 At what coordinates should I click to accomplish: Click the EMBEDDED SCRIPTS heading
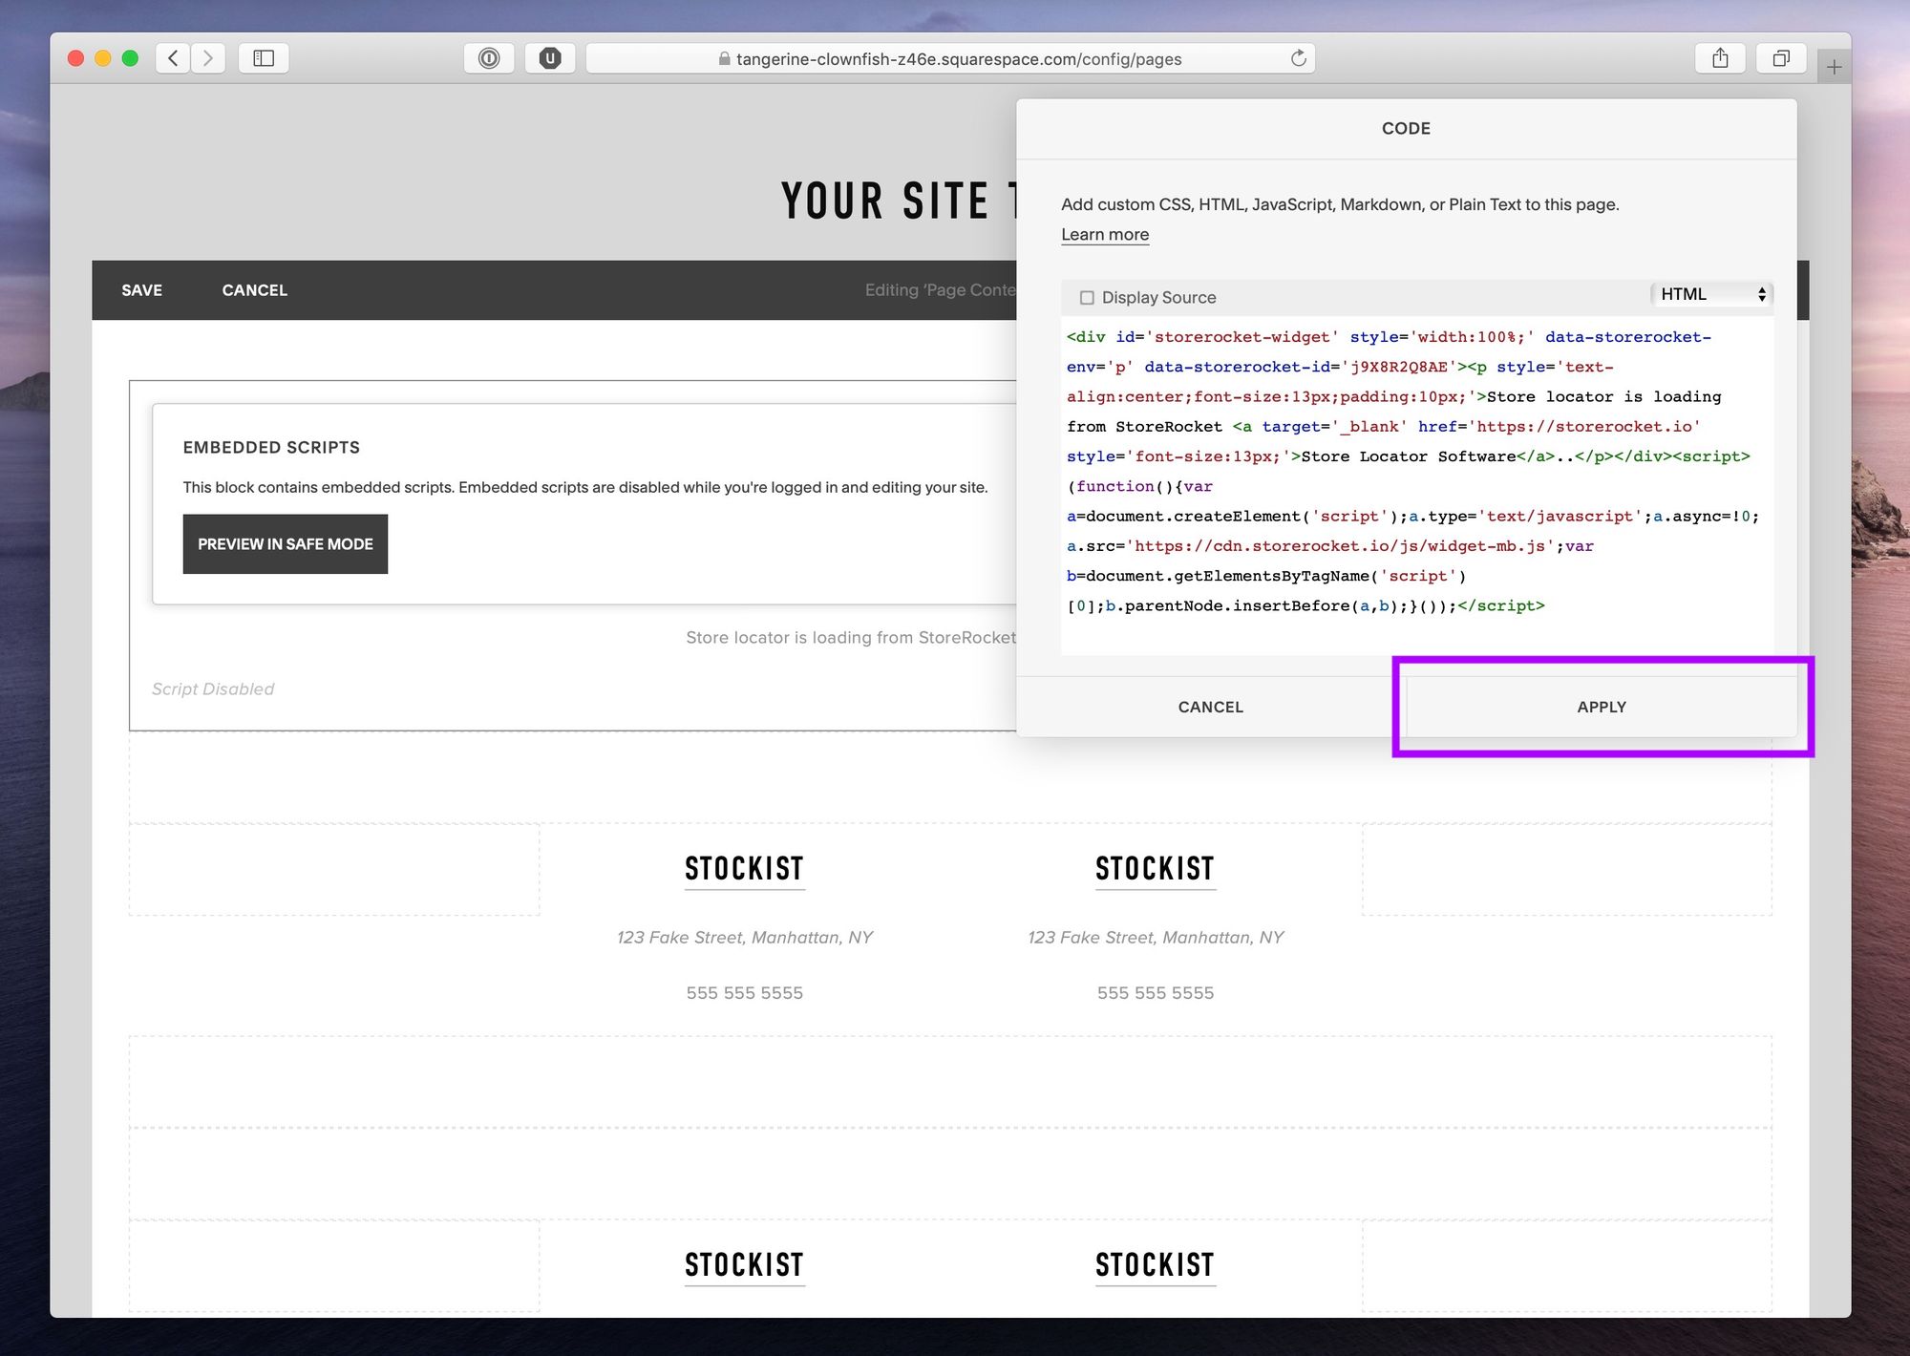click(271, 448)
